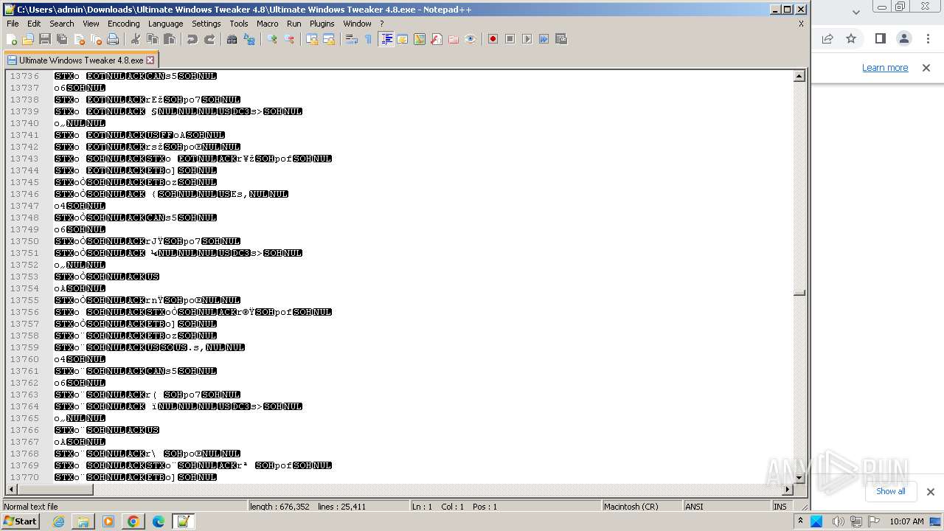Image resolution: width=944 pixels, height=531 pixels.
Task: Close the current document via toolbar icon
Action: [x=79, y=39]
